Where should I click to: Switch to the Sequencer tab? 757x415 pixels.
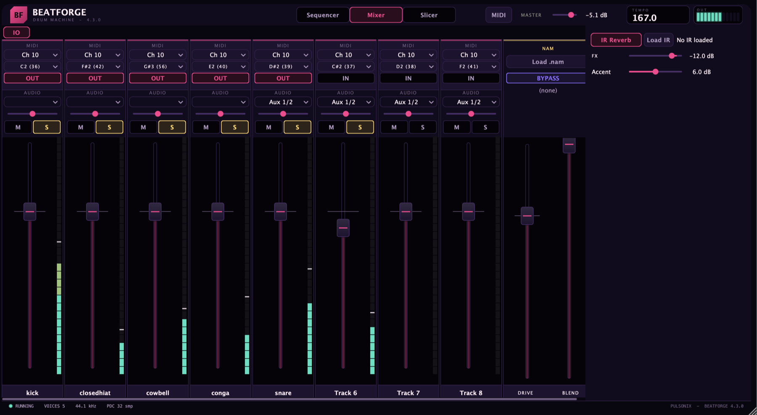(x=323, y=15)
